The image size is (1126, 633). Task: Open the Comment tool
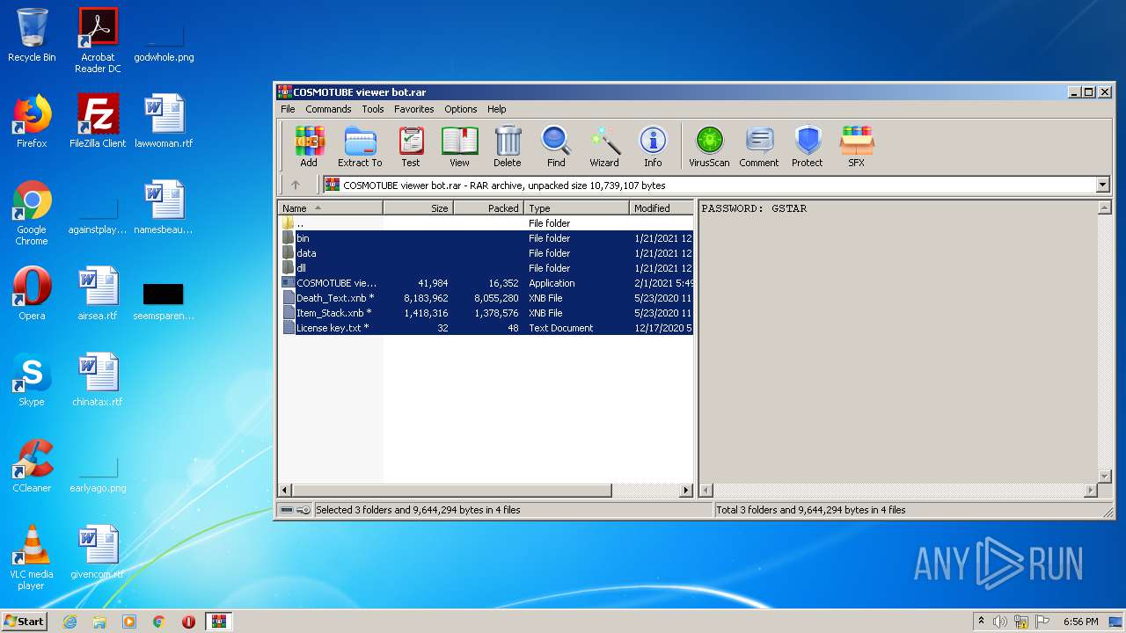click(759, 146)
